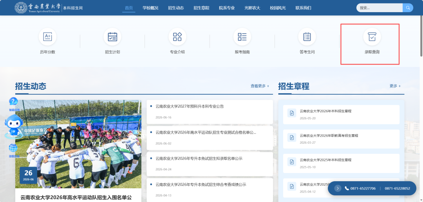Open headline 2026年高水平运动队招生入围名单公

pyautogui.click(x=76, y=197)
